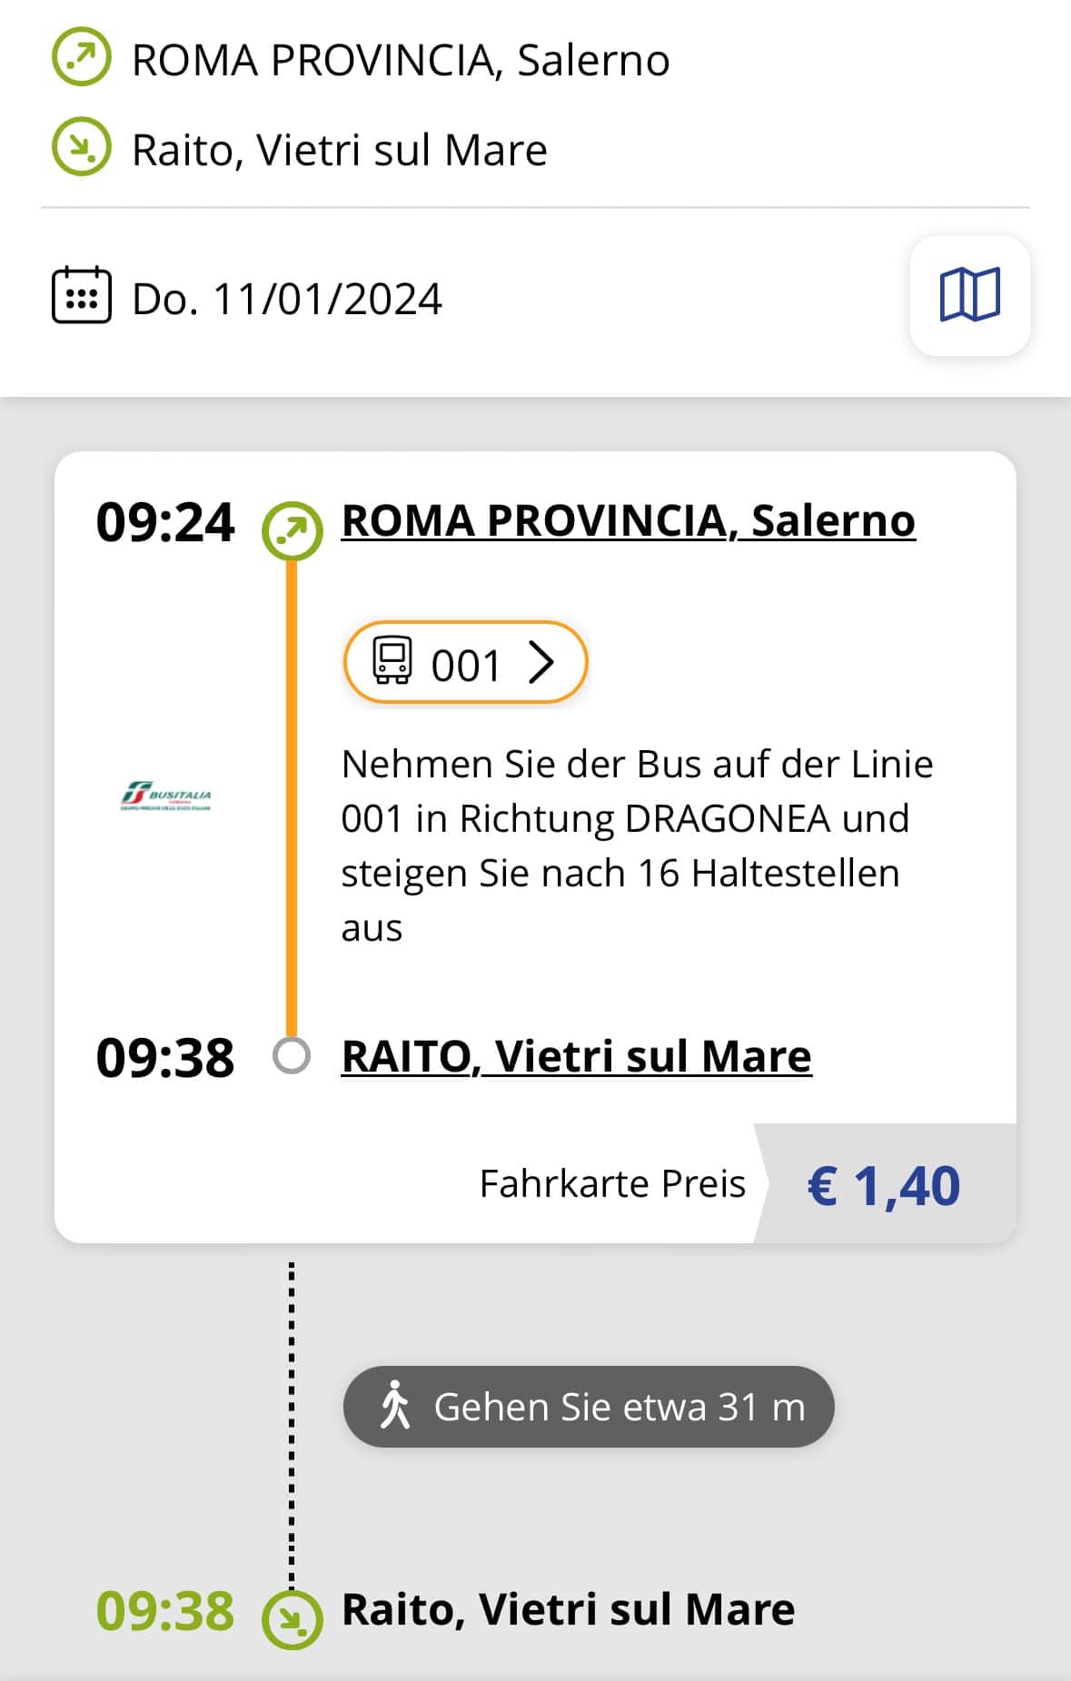Click the green departure marker at 09:24
Screen dimensions: 1071x1681
point(292,530)
